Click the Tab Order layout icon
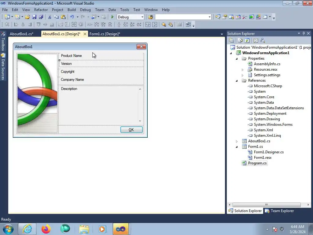The width and height of the screenshot is (313, 235). tap(188, 24)
